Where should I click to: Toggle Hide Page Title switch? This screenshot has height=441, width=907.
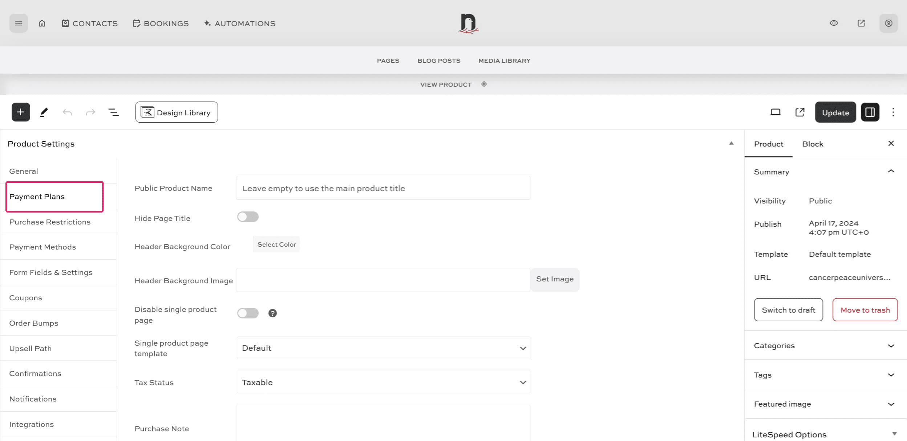tap(248, 217)
